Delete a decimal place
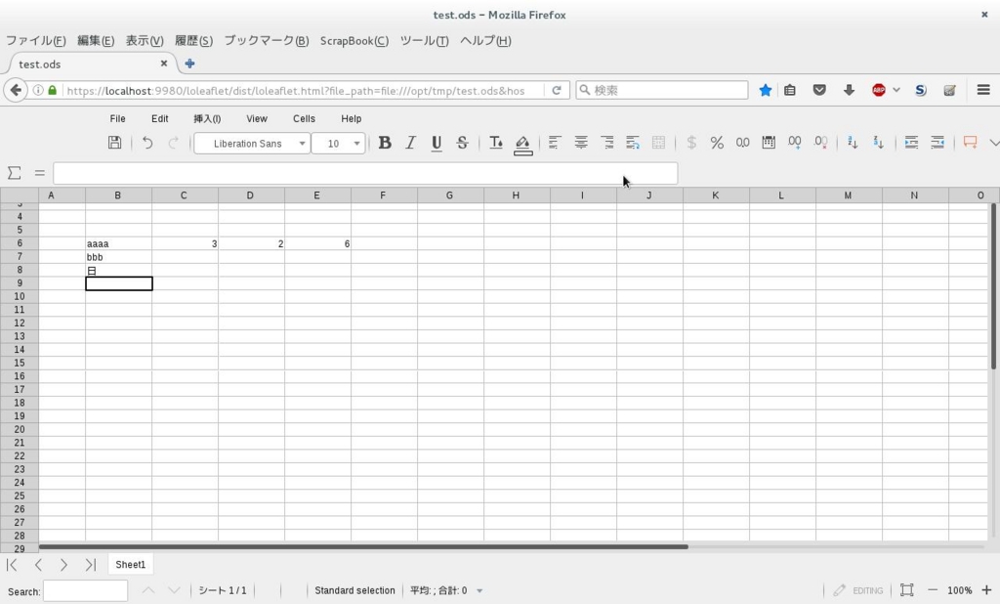1000x604 pixels. pyautogui.click(x=820, y=143)
